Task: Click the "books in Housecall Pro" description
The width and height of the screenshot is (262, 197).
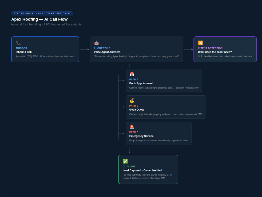Action: coord(164,88)
